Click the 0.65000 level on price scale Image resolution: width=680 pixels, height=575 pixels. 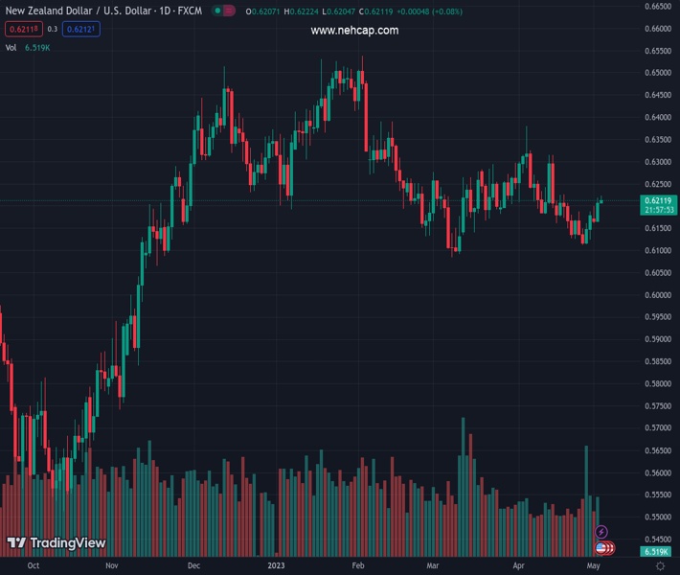click(x=656, y=73)
